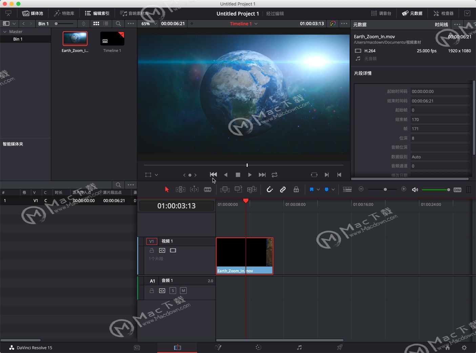The image size is (476, 353).
Task: Toggle the Position Lock icon
Action: click(296, 190)
